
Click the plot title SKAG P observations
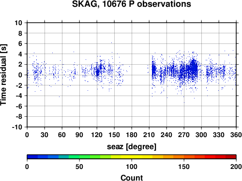point(132,4)
